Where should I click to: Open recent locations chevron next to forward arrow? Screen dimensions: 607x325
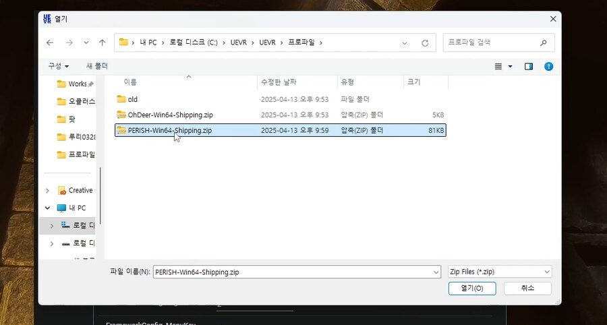86,42
